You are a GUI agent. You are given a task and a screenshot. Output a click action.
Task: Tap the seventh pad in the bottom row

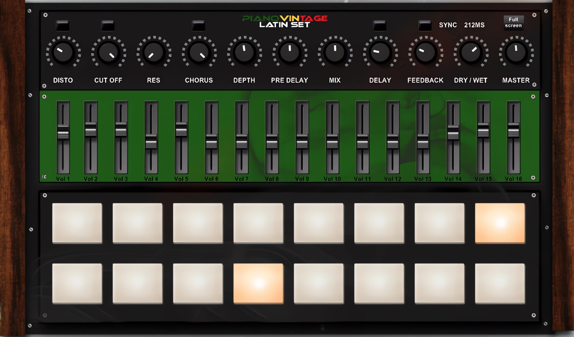440,283
